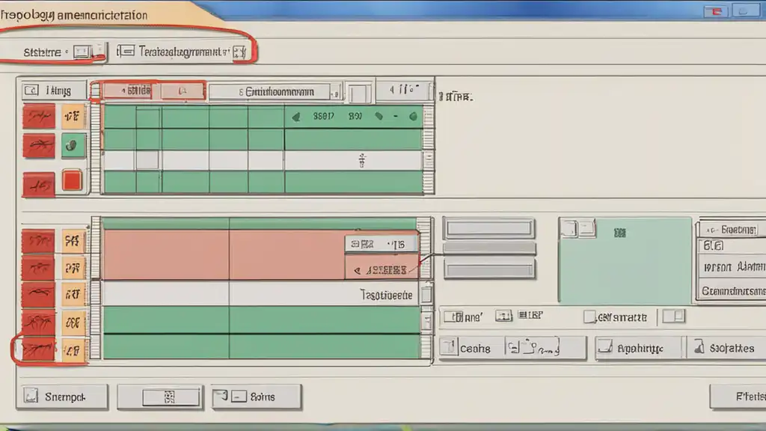Click the dark green icon inside green preview panel

coord(620,233)
